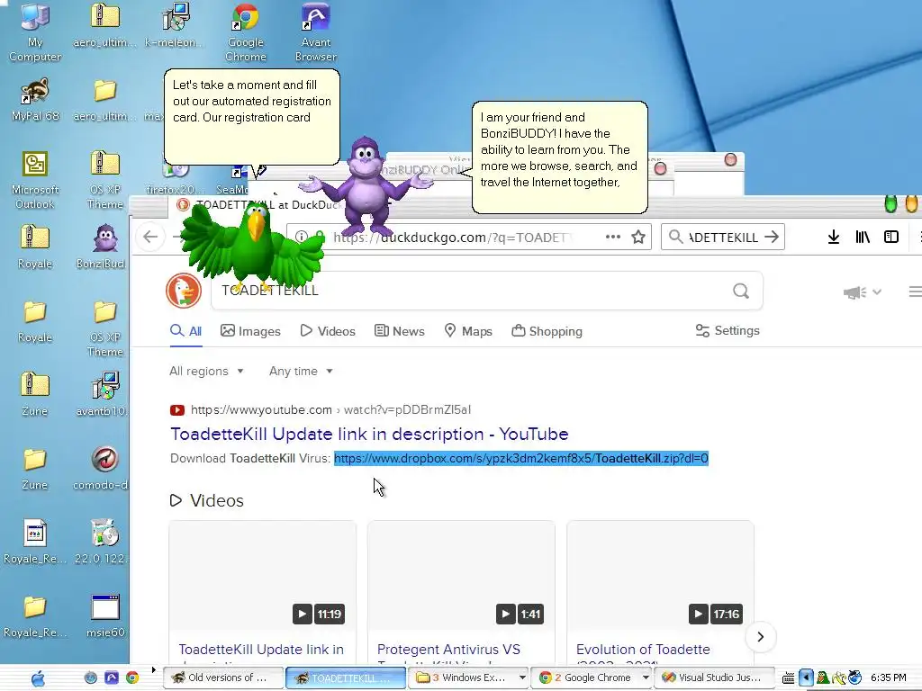The image size is (922, 691).
Task: Switch to Visual Studio Jus taskbar window
Action: click(x=713, y=678)
